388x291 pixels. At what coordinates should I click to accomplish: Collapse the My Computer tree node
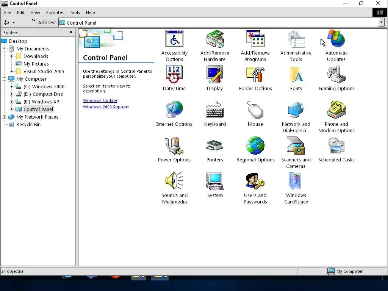click(5, 79)
